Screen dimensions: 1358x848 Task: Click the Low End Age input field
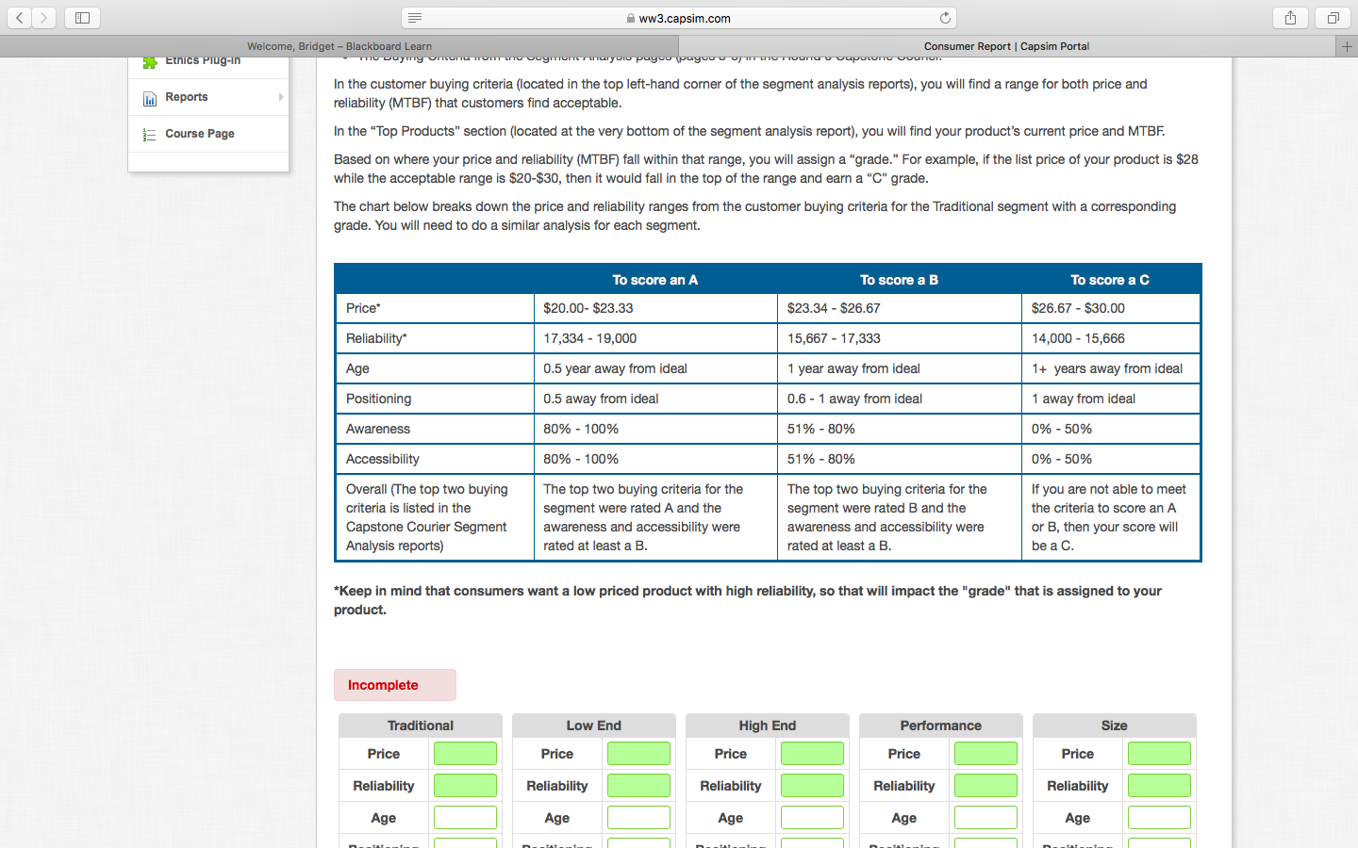pyautogui.click(x=638, y=818)
